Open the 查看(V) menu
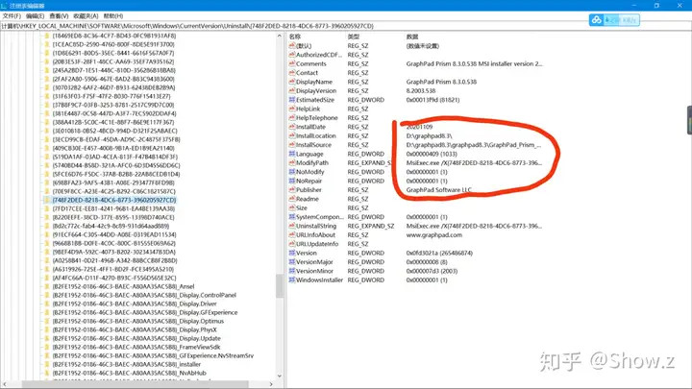Image resolution: width=692 pixels, height=389 pixels. 59,16
